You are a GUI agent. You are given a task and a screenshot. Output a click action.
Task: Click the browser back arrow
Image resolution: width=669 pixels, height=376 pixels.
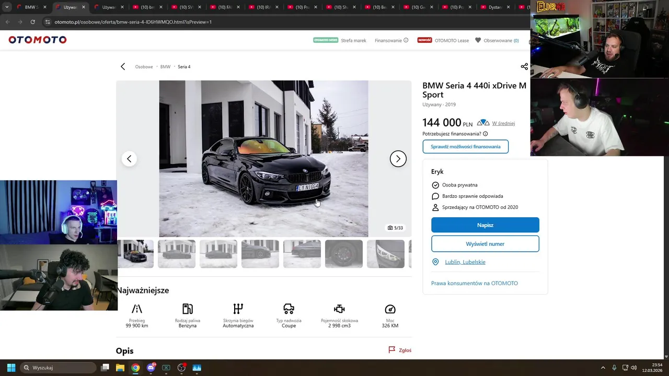(x=7, y=22)
